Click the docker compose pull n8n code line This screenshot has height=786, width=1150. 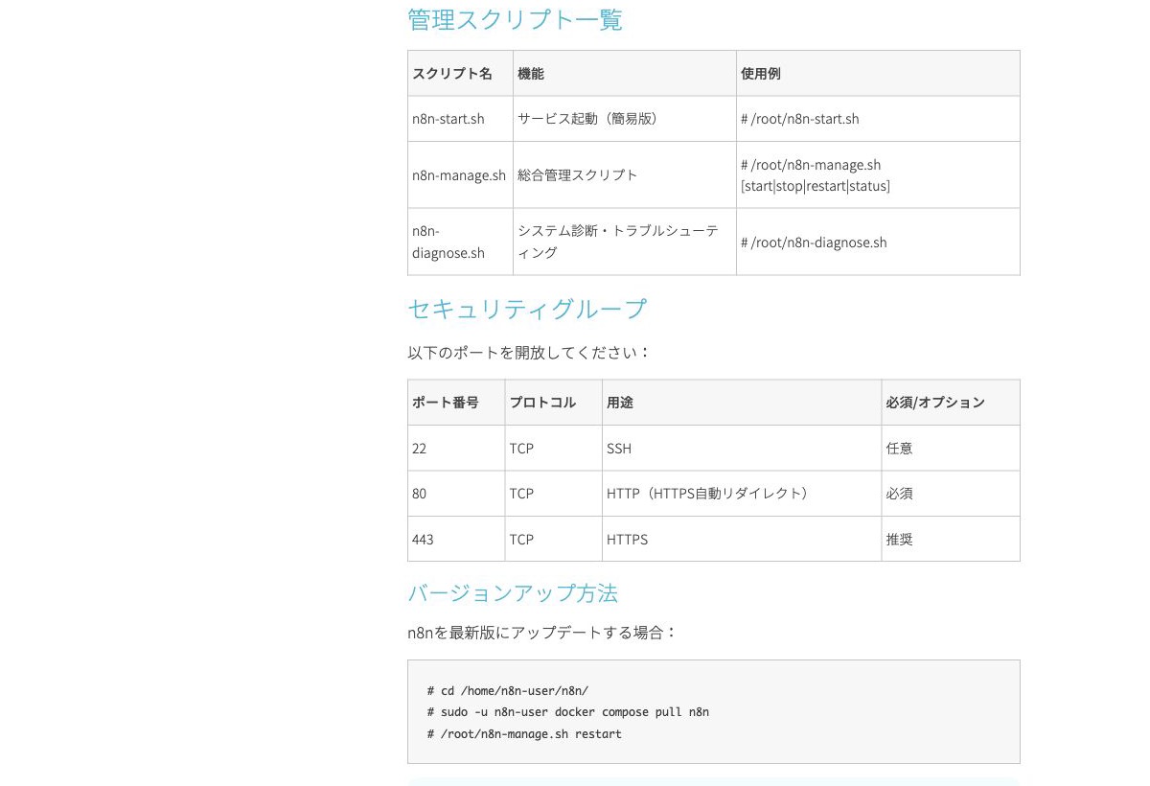568,712
